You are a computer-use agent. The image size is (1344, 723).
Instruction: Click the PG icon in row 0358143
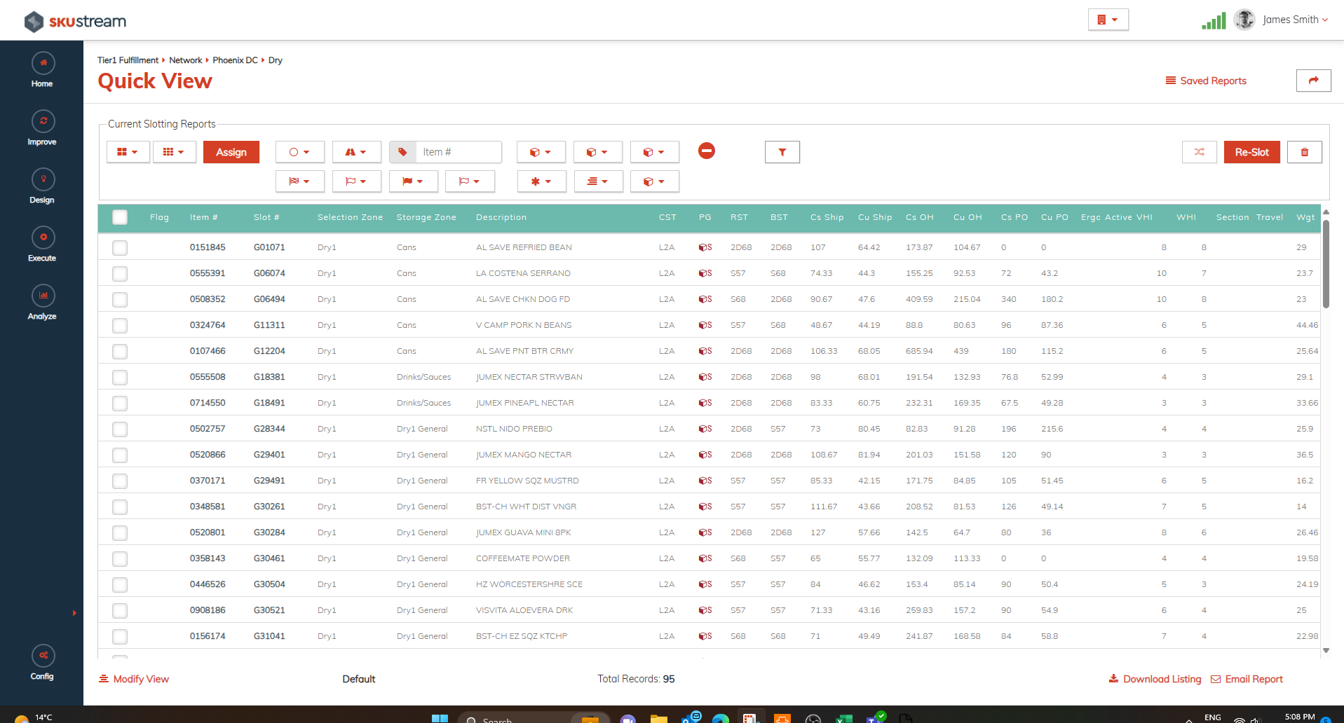point(705,558)
